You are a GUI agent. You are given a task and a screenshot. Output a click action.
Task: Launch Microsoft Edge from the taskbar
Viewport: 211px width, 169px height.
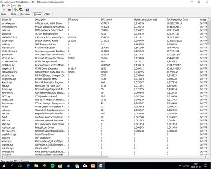pos(28,166)
